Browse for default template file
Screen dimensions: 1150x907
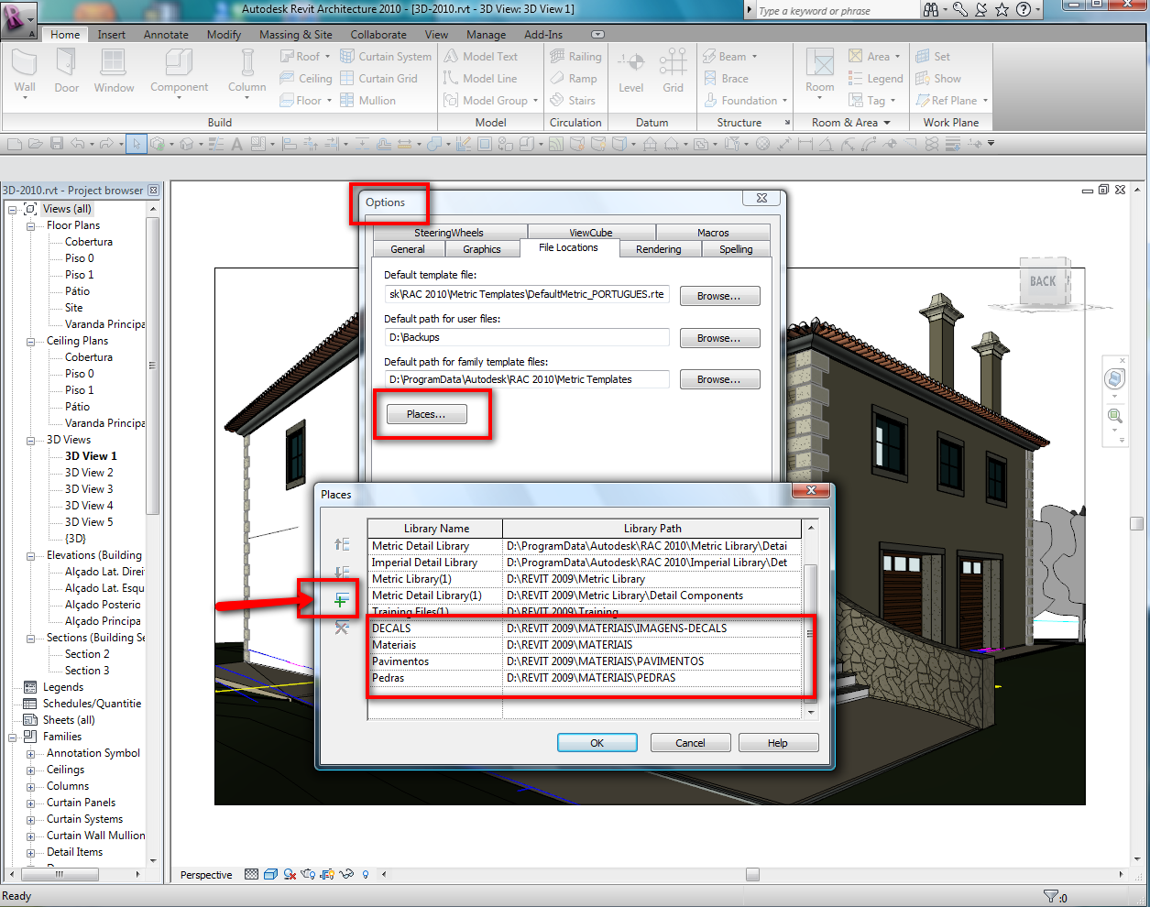click(719, 296)
